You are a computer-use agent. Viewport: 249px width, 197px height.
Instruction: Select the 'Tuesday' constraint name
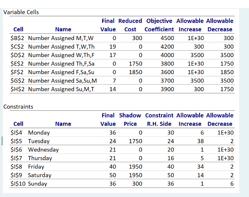(39, 141)
